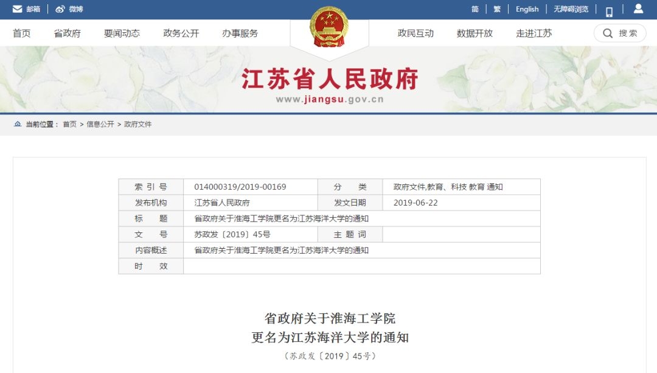The image size is (657, 373).
Task: Open the 政民互动 menu item
Action: coord(415,33)
